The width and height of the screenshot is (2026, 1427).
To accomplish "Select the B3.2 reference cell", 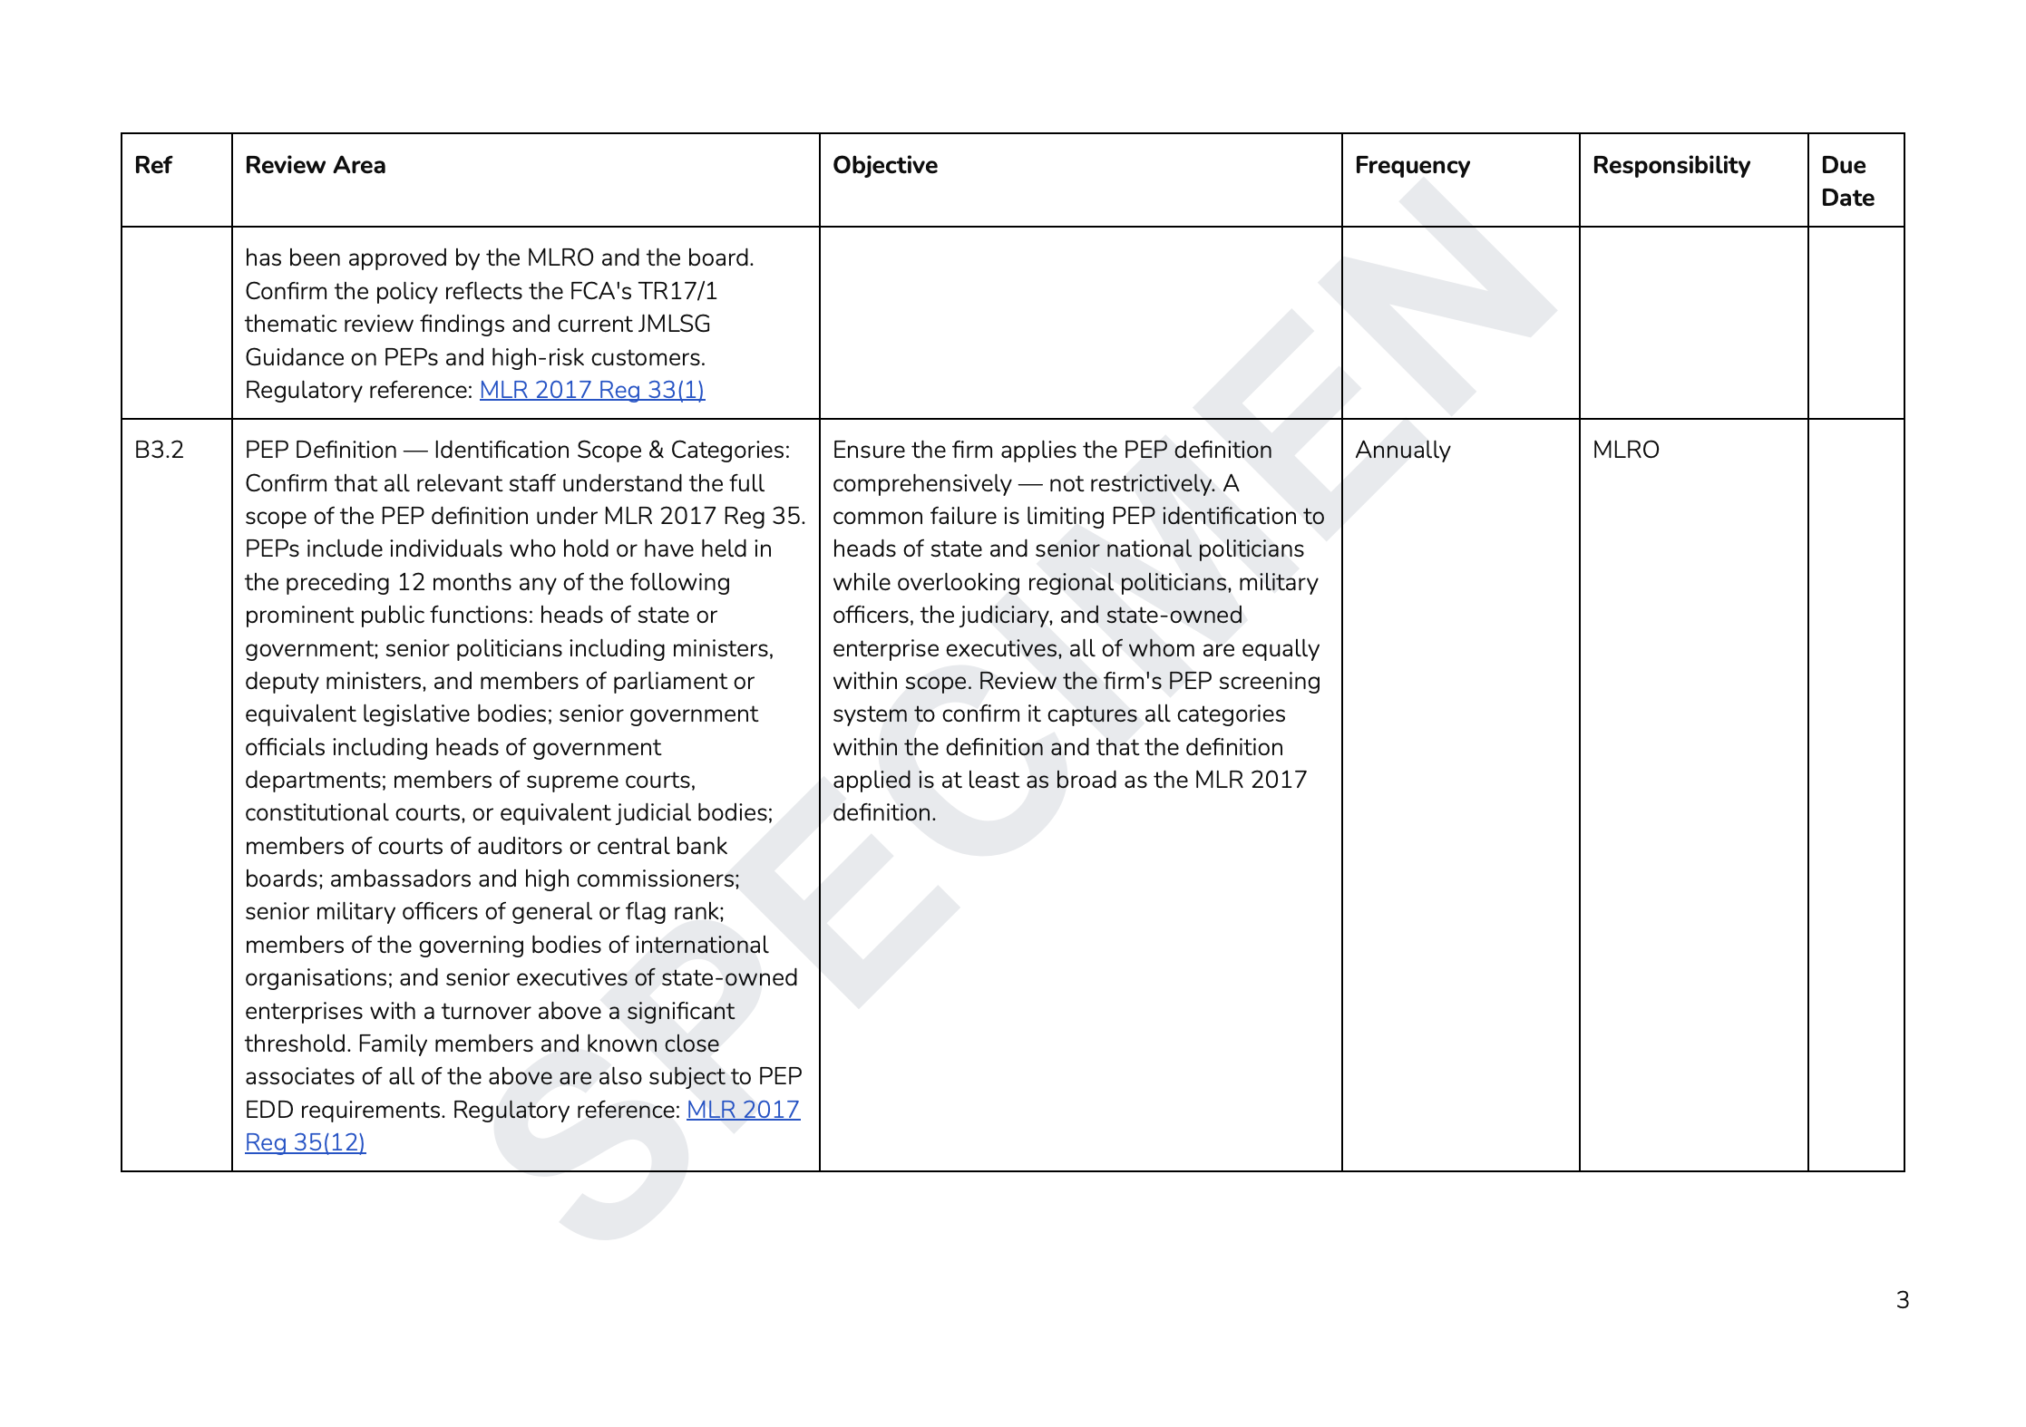I will (160, 450).
